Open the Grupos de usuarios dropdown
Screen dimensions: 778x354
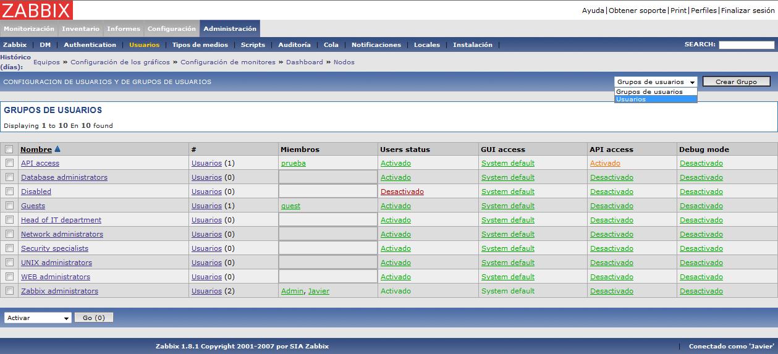(x=656, y=82)
